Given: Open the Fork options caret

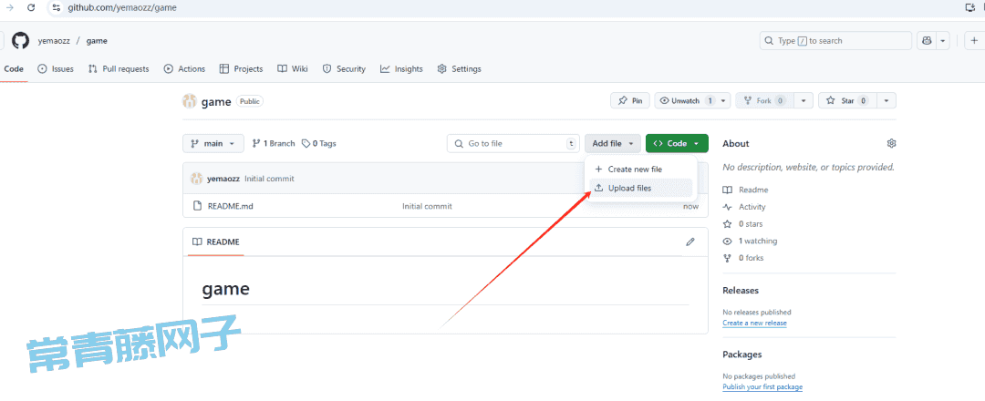Looking at the screenshot, I should [x=804, y=100].
